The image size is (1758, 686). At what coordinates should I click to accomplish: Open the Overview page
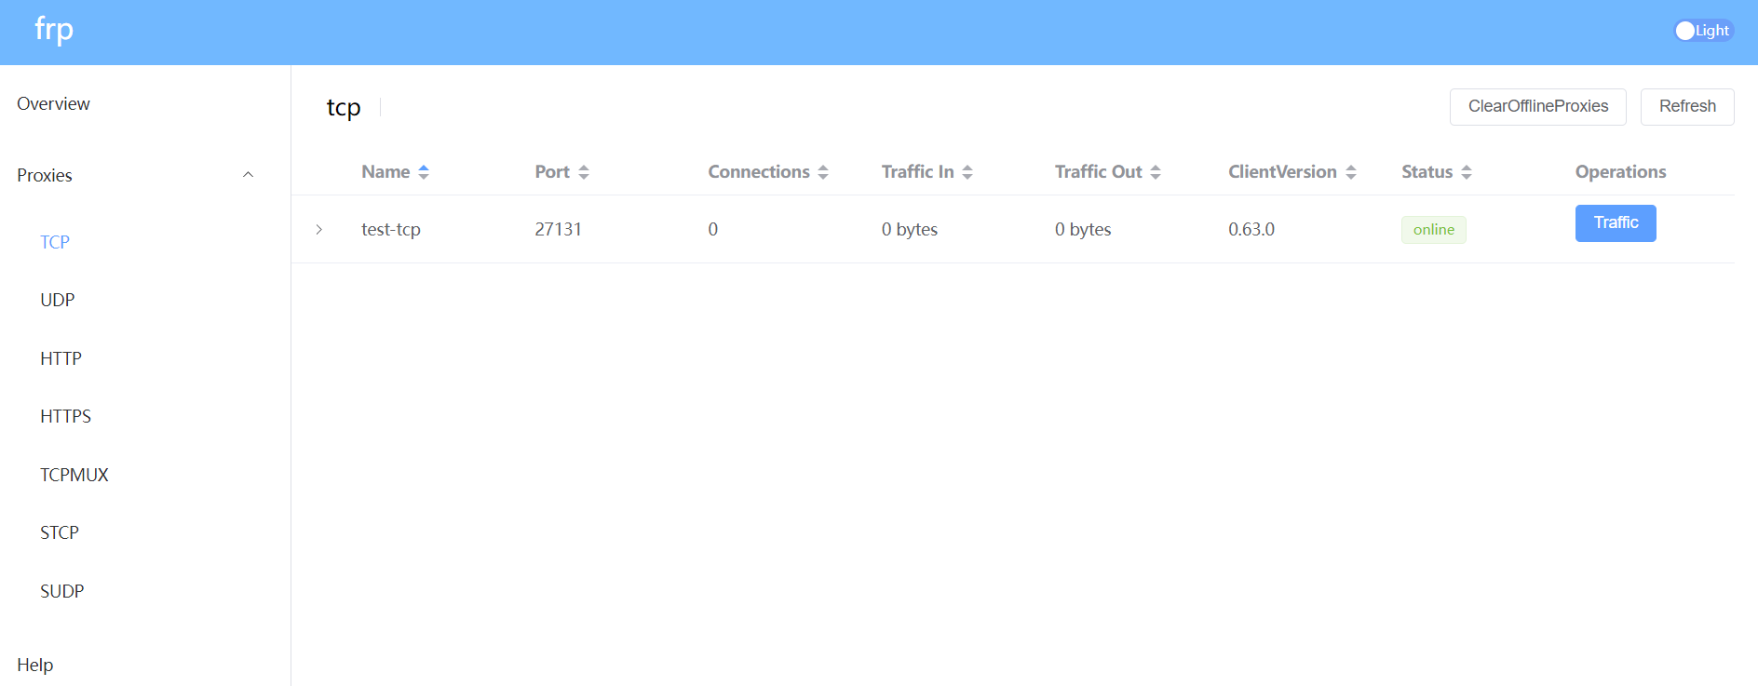tap(54, 104)
